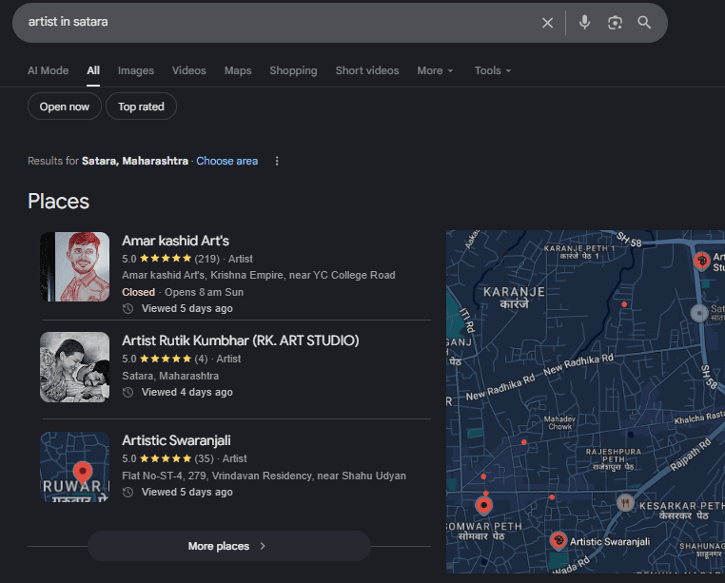Open Artist Rutik Kumbhar (RK. ART STUDIO) listing

coord(241,340)
